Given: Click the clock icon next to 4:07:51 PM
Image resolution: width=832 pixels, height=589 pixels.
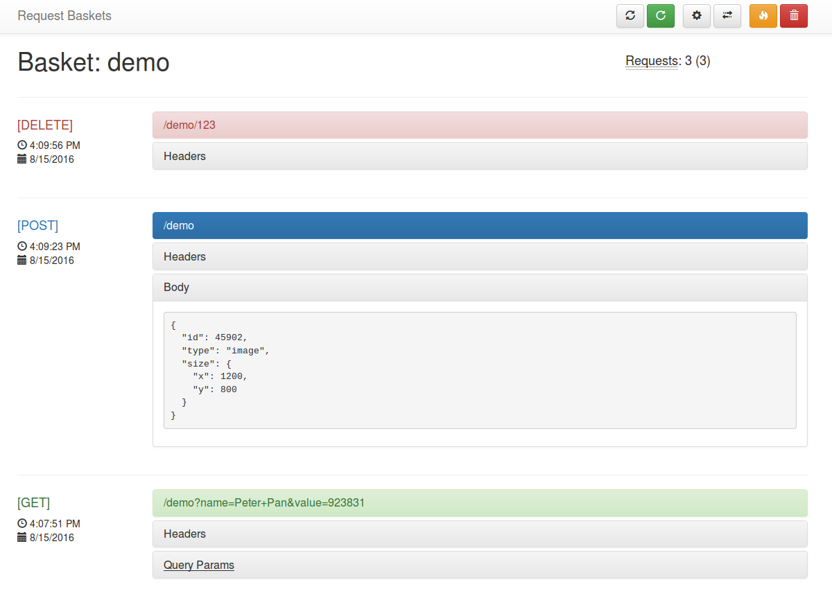Looking at the screenshot, I should point(21,523).
